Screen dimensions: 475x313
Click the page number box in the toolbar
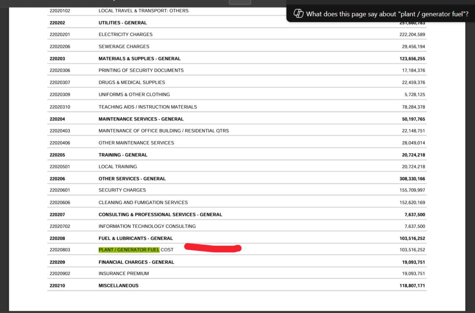coord(240,2)
